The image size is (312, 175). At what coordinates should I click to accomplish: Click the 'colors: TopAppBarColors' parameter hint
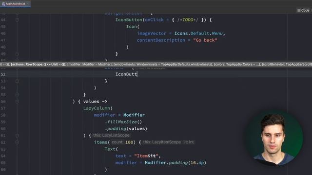coord(237,64)
